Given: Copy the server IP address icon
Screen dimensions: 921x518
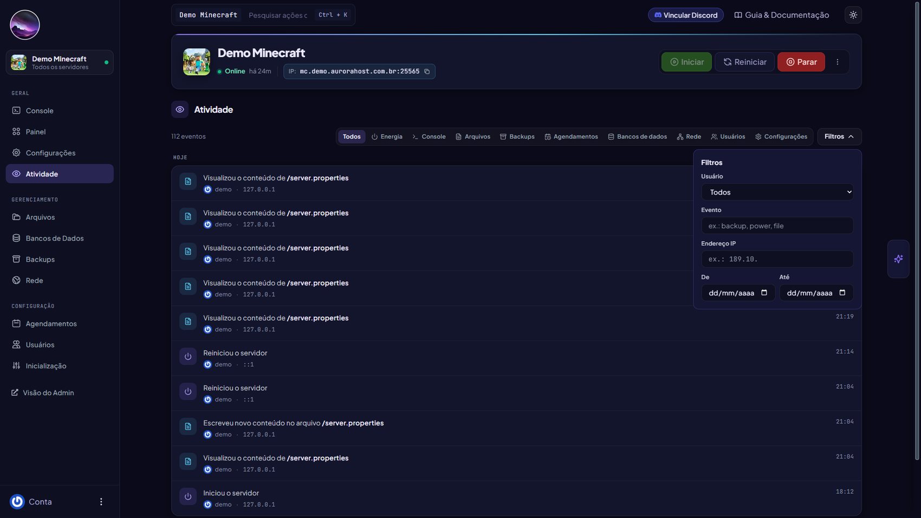Looking at the screenshot, I should [x=427, y=72].
